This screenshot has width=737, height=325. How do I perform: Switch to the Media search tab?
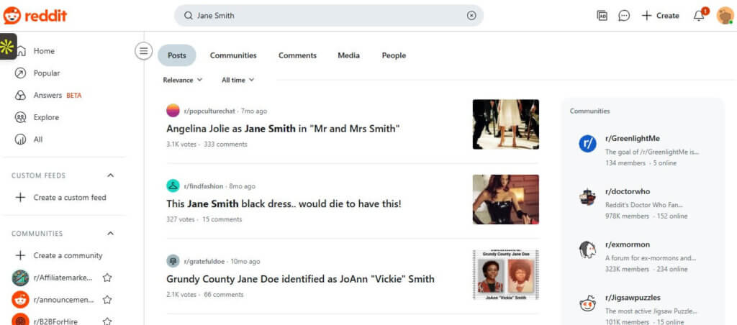click(349, 55)
